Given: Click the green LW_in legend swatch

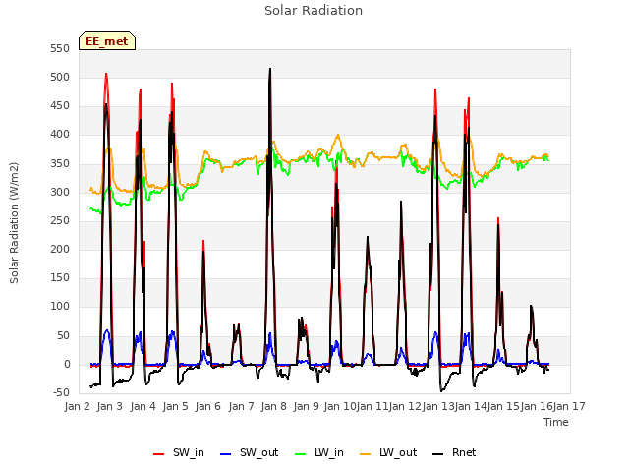Looking at the screenshot, I should pyautogui.click(x=301, y=454).
